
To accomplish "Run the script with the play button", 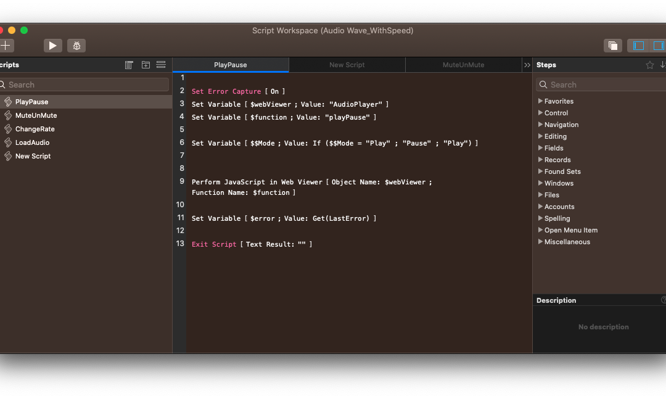I will [x=52, y=46].
